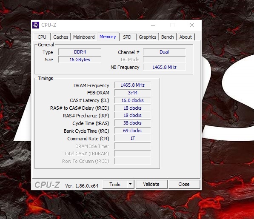Viewport: 254px width, 219px height.
Task: Click the "FSB:DRAM" label
Action: click(x=98, y=93)
